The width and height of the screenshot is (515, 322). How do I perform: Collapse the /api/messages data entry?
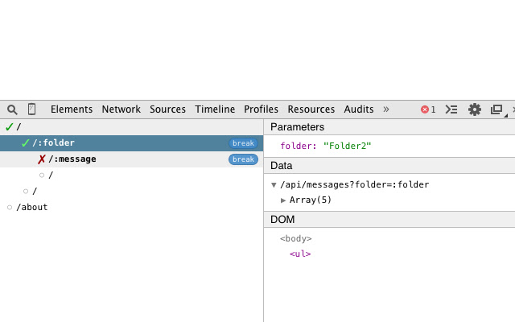click(x=274, y=185)
